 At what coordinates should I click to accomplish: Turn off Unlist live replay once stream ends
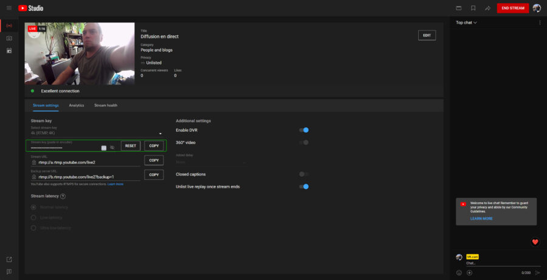click(x=304, y=186)
